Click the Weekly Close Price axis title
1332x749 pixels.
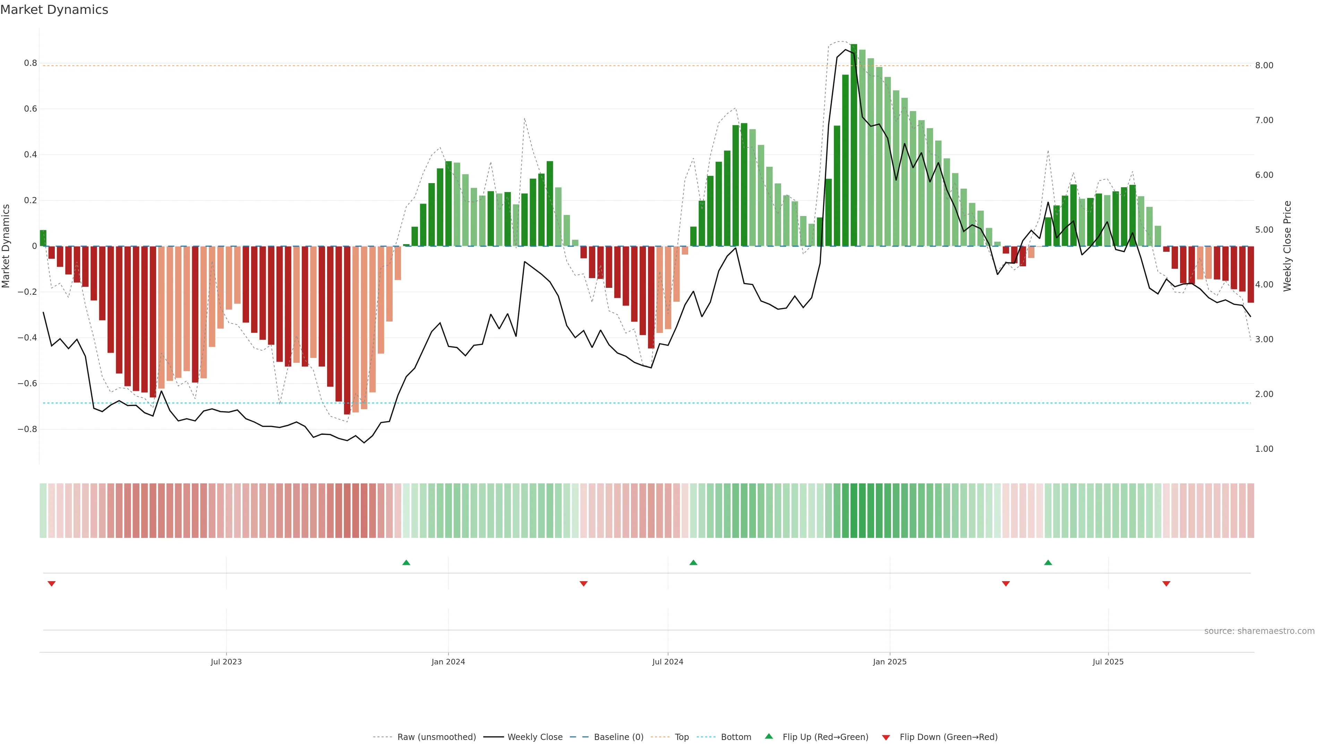pyautogui.click(x=1287, y=246)
